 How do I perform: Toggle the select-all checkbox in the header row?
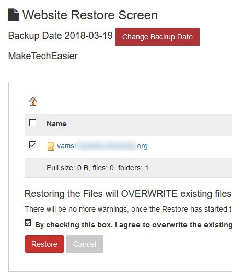pyautogui.click(x=33, y=123)
